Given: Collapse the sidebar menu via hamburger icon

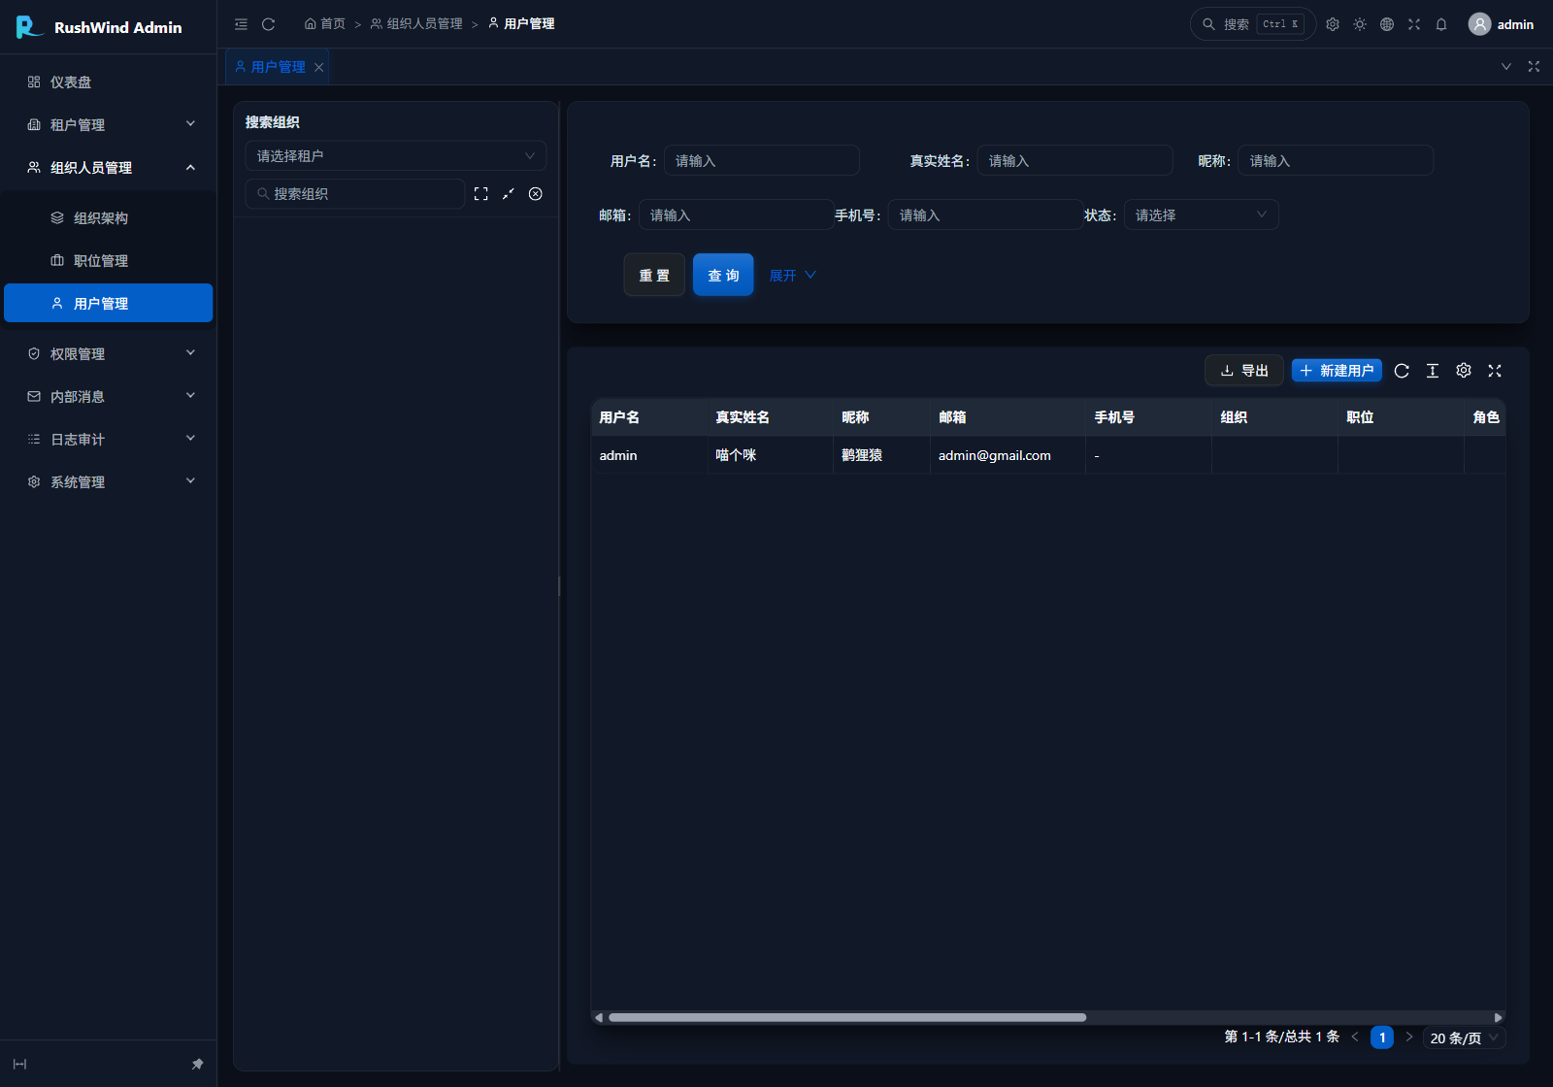Looking at the screenshot, I should [x=241, y=24].
